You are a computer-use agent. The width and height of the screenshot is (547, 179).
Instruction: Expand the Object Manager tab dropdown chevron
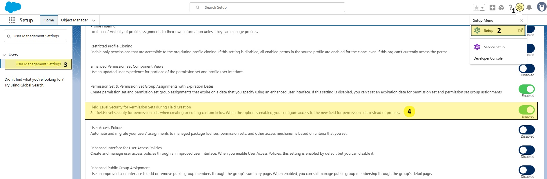tap(94, 20)
